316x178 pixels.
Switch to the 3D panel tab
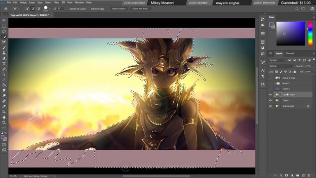click(x=271, y=53)
